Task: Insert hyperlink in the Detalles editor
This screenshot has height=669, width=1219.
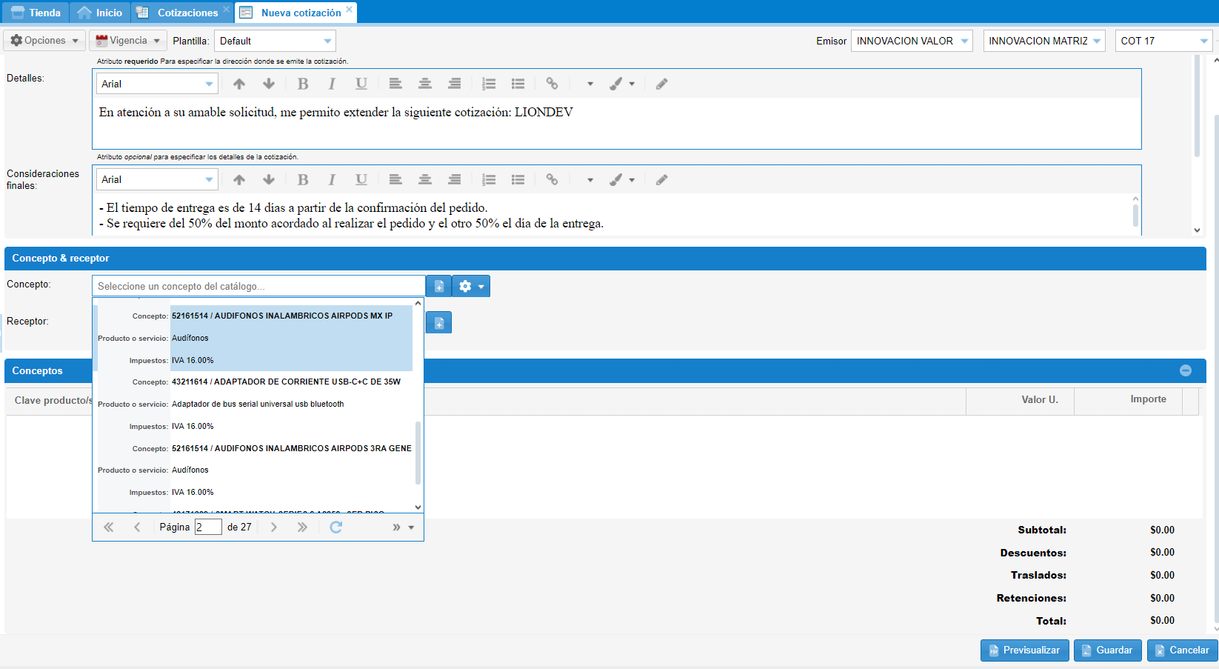Action: (x=552, y=84)
